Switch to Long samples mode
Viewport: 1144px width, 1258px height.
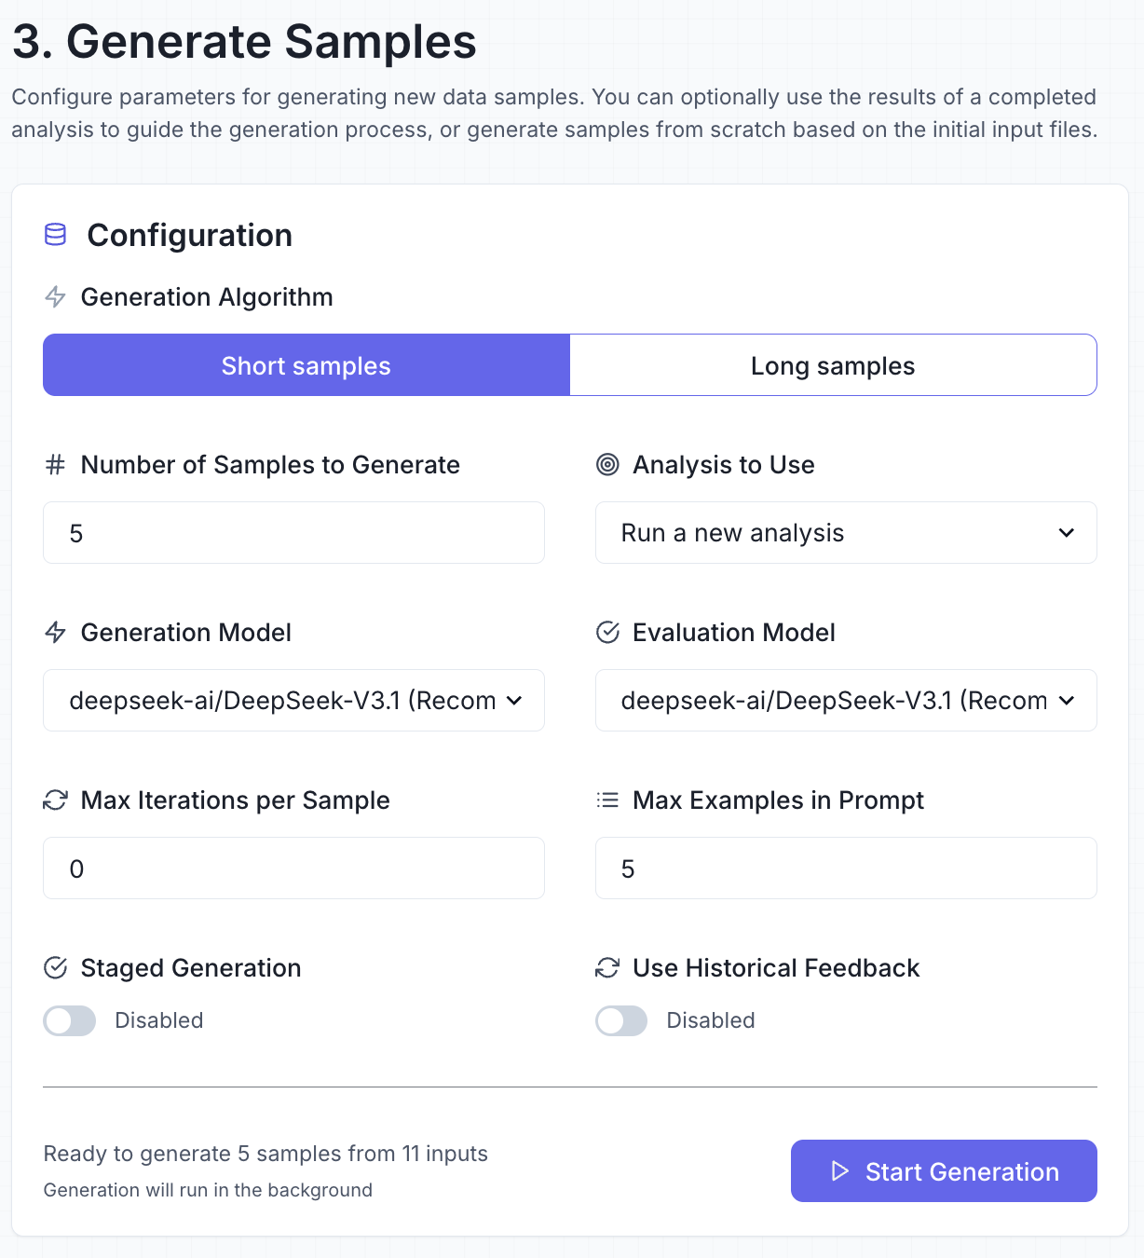pyautogui.click(x=833, y=364)
